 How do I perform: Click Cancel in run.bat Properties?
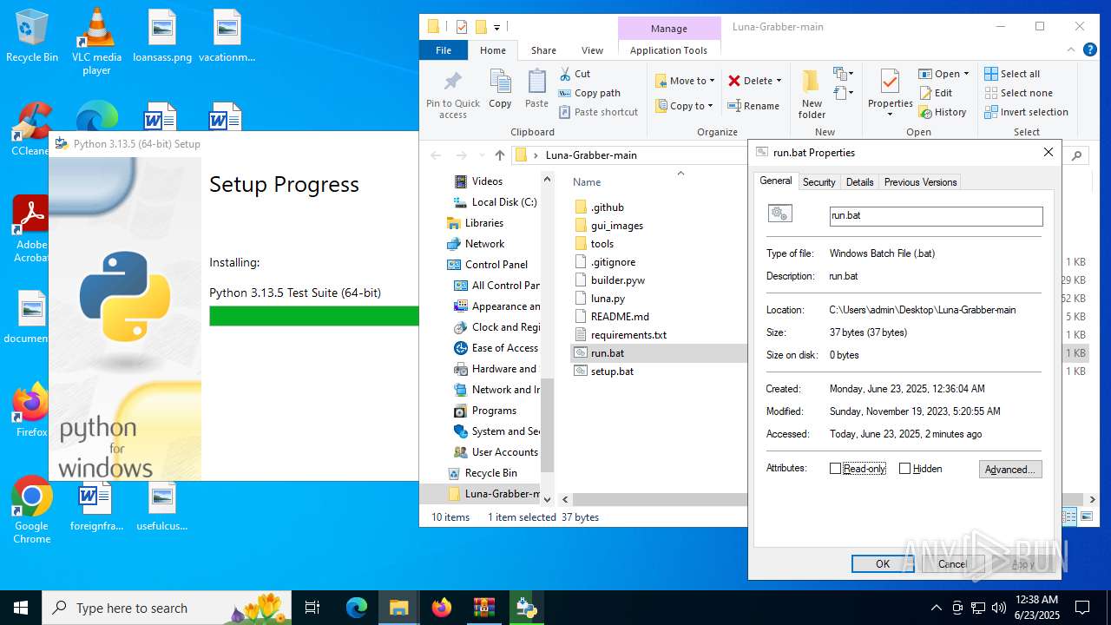click(x=952, y=564)
